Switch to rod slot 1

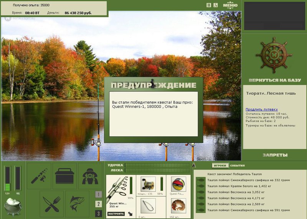99,194
